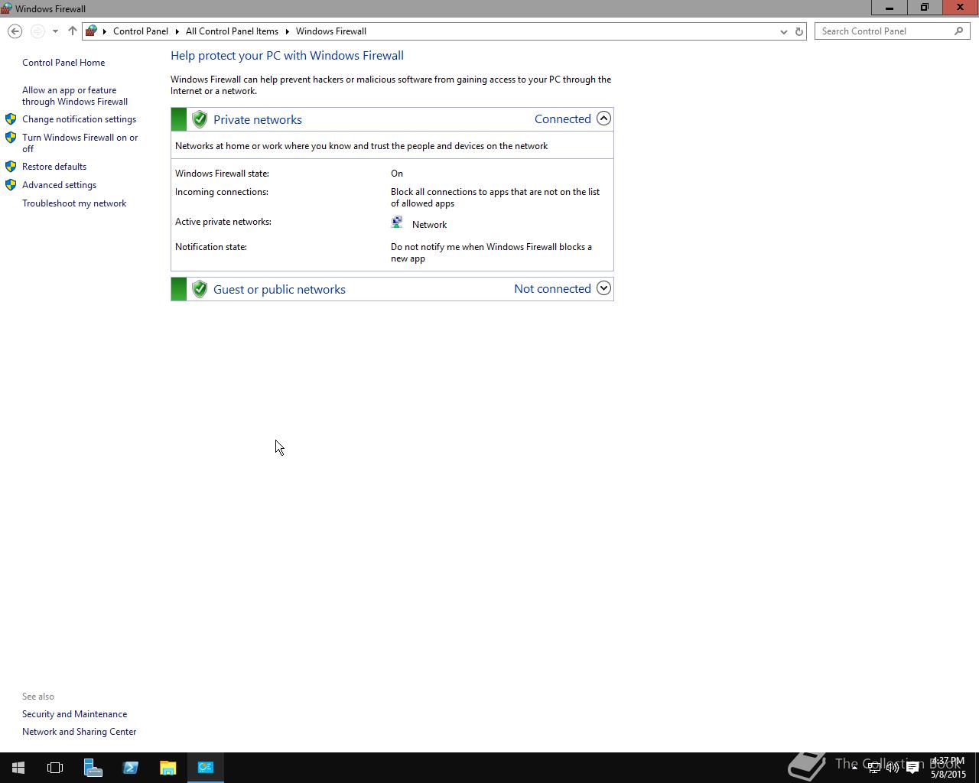Screen dimensions: 979x783
Task: Open Security and Maintenance link
Action: coord(74,714)
